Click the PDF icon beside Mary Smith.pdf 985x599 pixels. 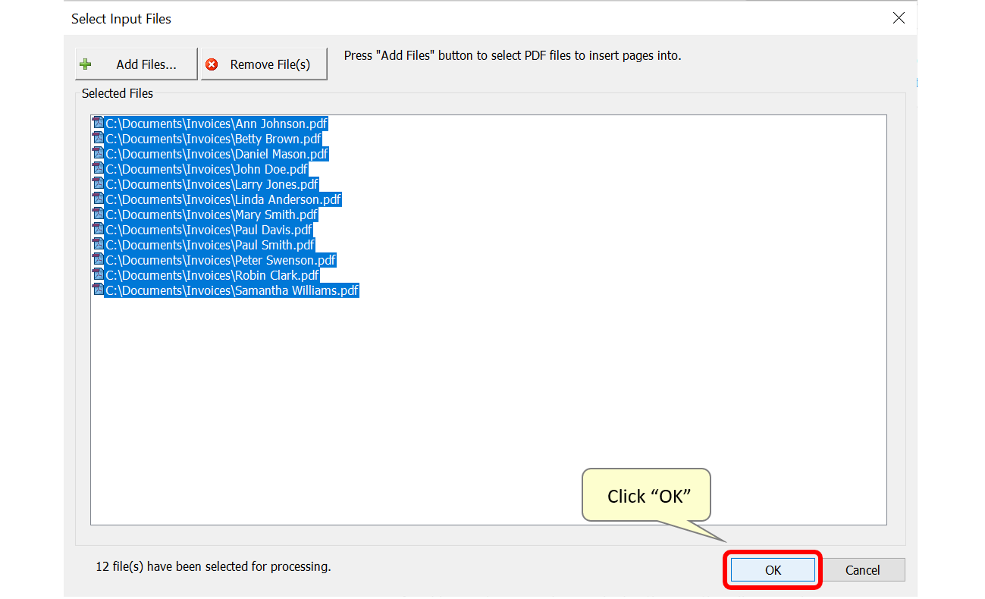coord(98,214)
